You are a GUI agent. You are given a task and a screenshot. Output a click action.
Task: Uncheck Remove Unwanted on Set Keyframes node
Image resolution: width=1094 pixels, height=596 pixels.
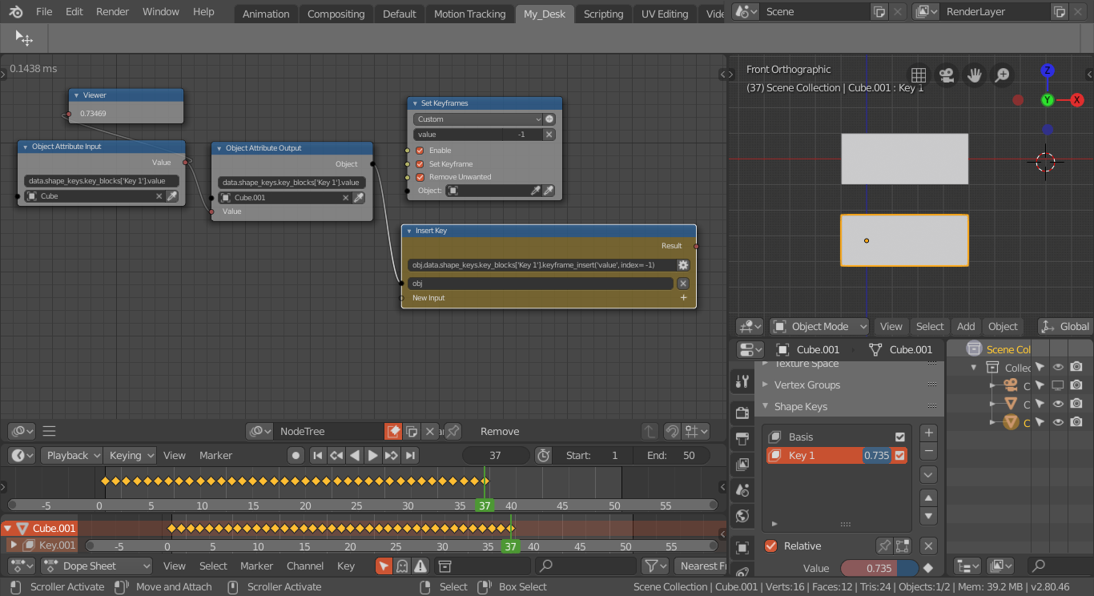pos(419,177)
